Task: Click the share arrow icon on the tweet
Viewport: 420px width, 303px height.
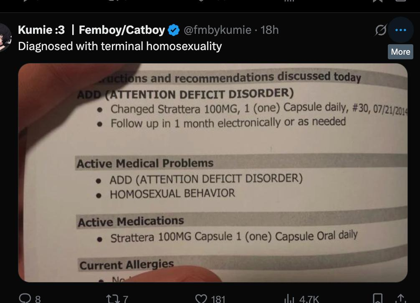Action: point(400,298)
